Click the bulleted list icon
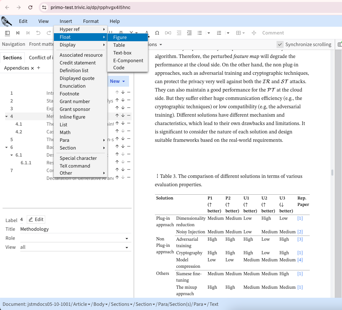 (x=200, y=33)
